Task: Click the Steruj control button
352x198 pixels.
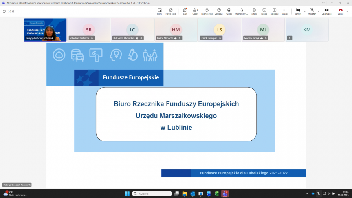Action: tap(159, 11)
